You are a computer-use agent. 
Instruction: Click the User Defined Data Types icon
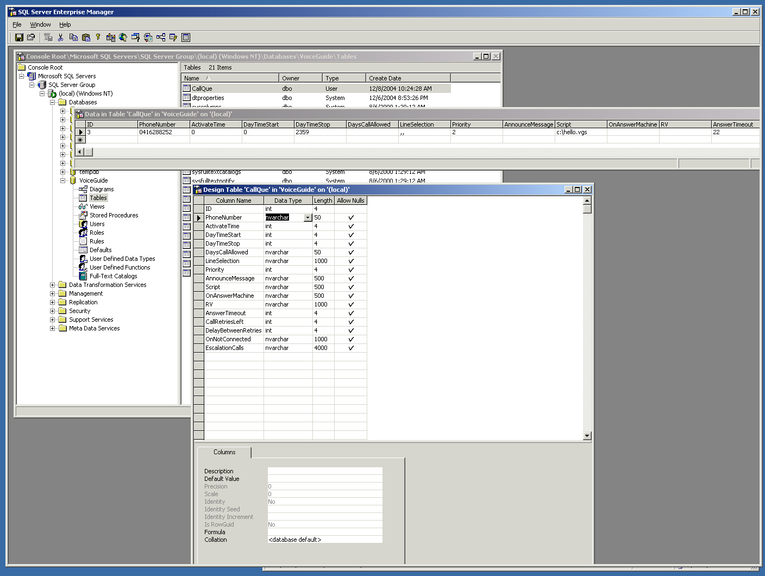83,259
